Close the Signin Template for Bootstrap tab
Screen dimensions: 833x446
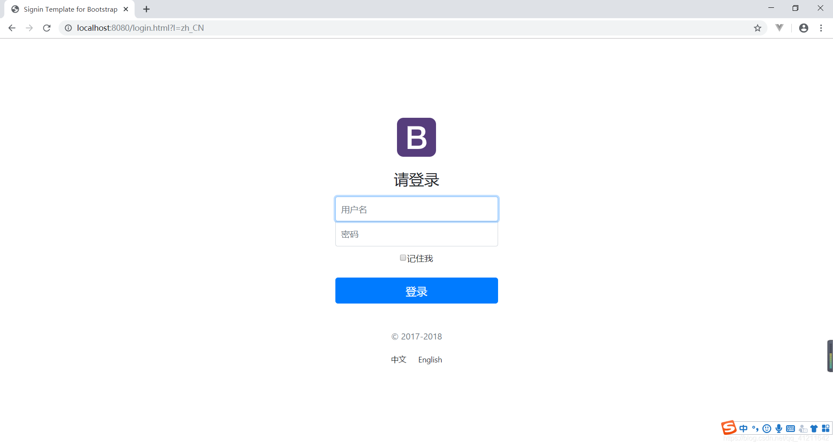pyautogui.click(x=126, y=9)
